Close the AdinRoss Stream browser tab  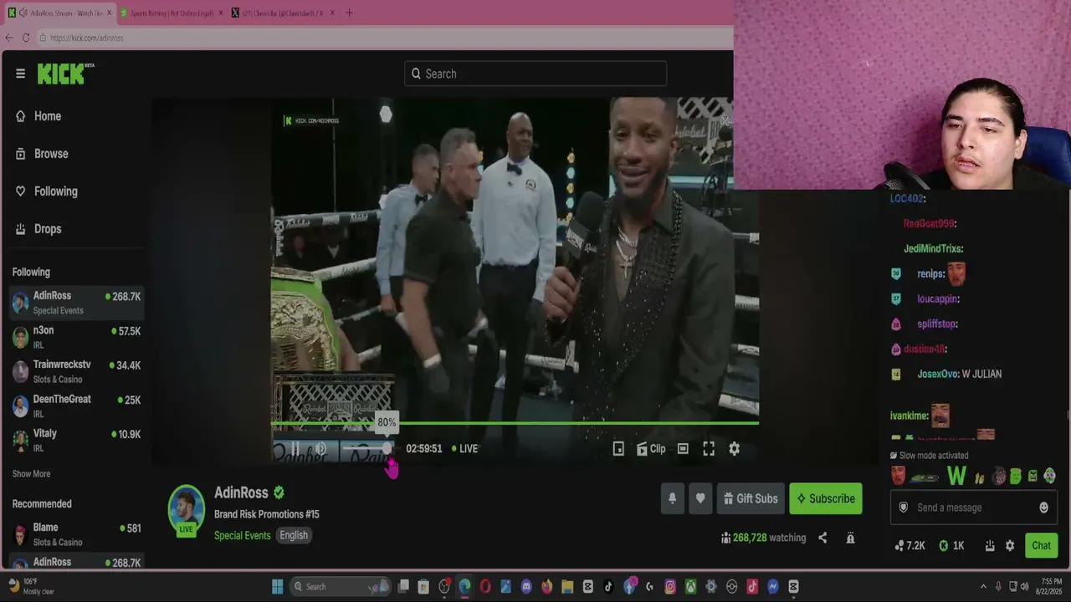(109, 13)
